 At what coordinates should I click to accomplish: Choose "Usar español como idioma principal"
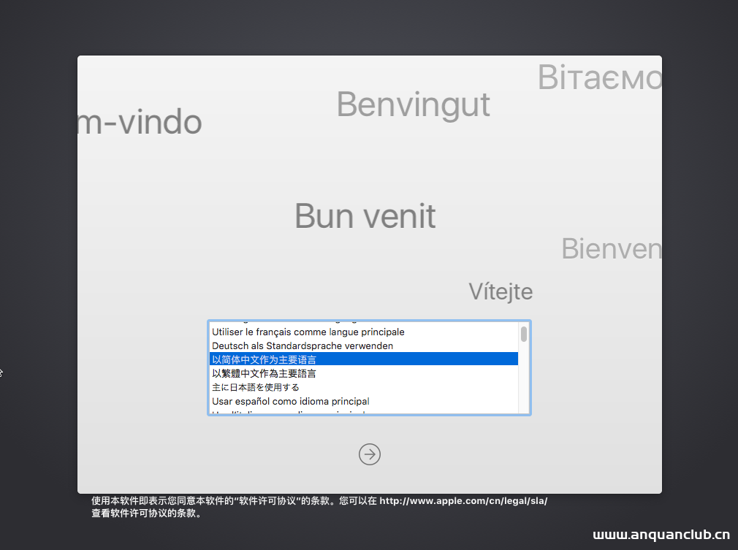click(290, 401)
